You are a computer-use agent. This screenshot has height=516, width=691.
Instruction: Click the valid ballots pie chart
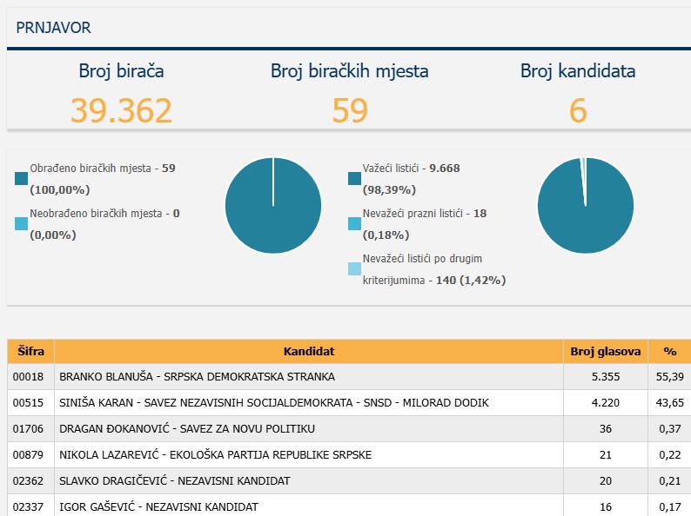(585, 206)
